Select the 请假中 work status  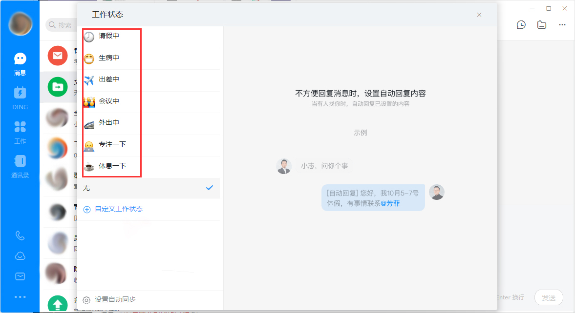pos(108,36)
